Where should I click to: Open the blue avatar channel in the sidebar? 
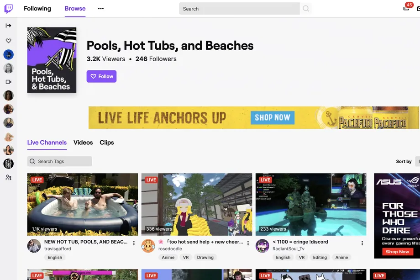click(9, 55)
